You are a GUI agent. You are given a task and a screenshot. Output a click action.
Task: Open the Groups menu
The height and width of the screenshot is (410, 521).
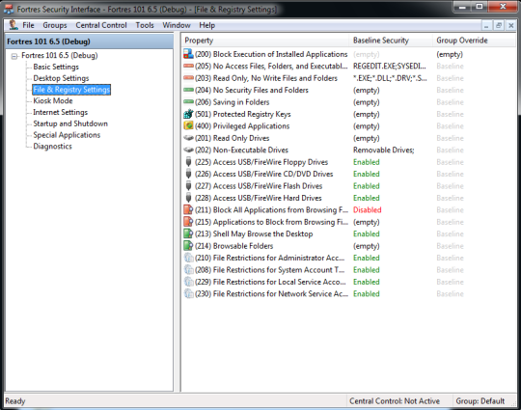pos(54,25)
